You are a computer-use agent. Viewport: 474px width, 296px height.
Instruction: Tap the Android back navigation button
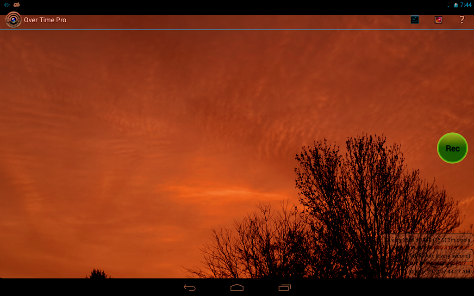point(189,288)
